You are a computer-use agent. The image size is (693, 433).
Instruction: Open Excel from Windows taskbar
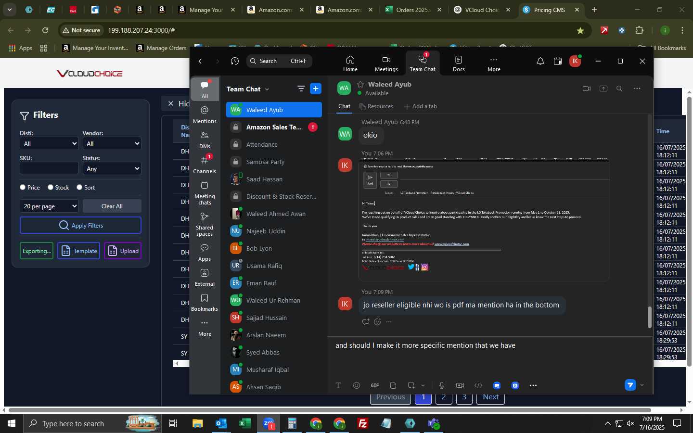point(244,423)
